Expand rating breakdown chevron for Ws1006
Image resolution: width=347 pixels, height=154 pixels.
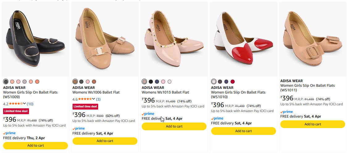click(94, 99)
